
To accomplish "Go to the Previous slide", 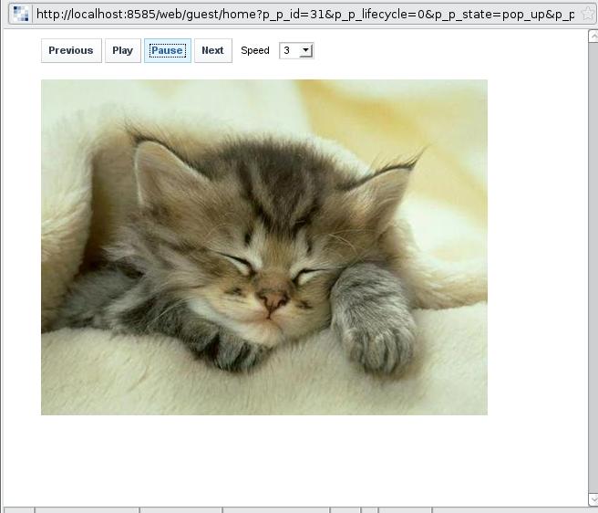I will pyautogui.click(x=70, y=51).
